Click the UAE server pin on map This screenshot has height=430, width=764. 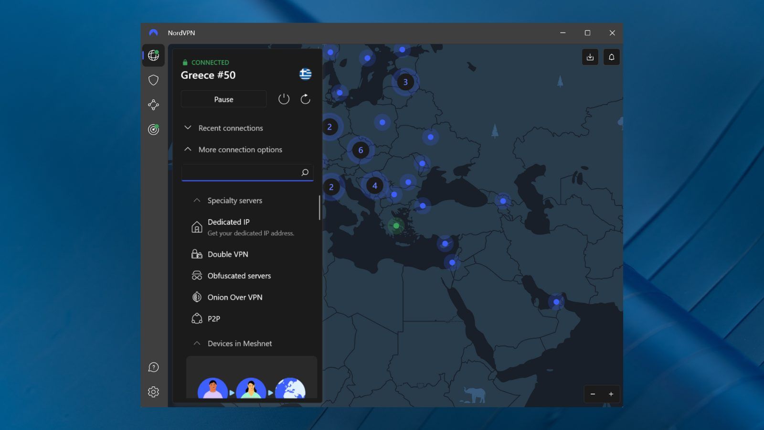(x=556, y=302)
